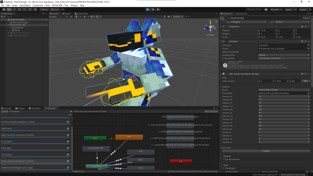The height and width of the screenshot is (176, 313).
Task: Open the GameObject menu
Action: 25,5
